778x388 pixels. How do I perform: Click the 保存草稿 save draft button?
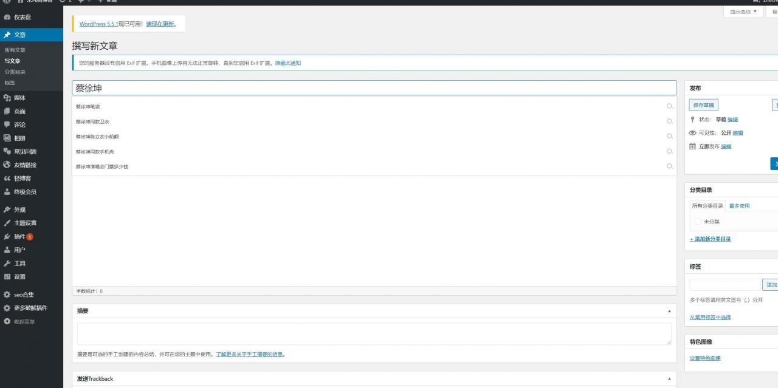[x=704, y=105]
